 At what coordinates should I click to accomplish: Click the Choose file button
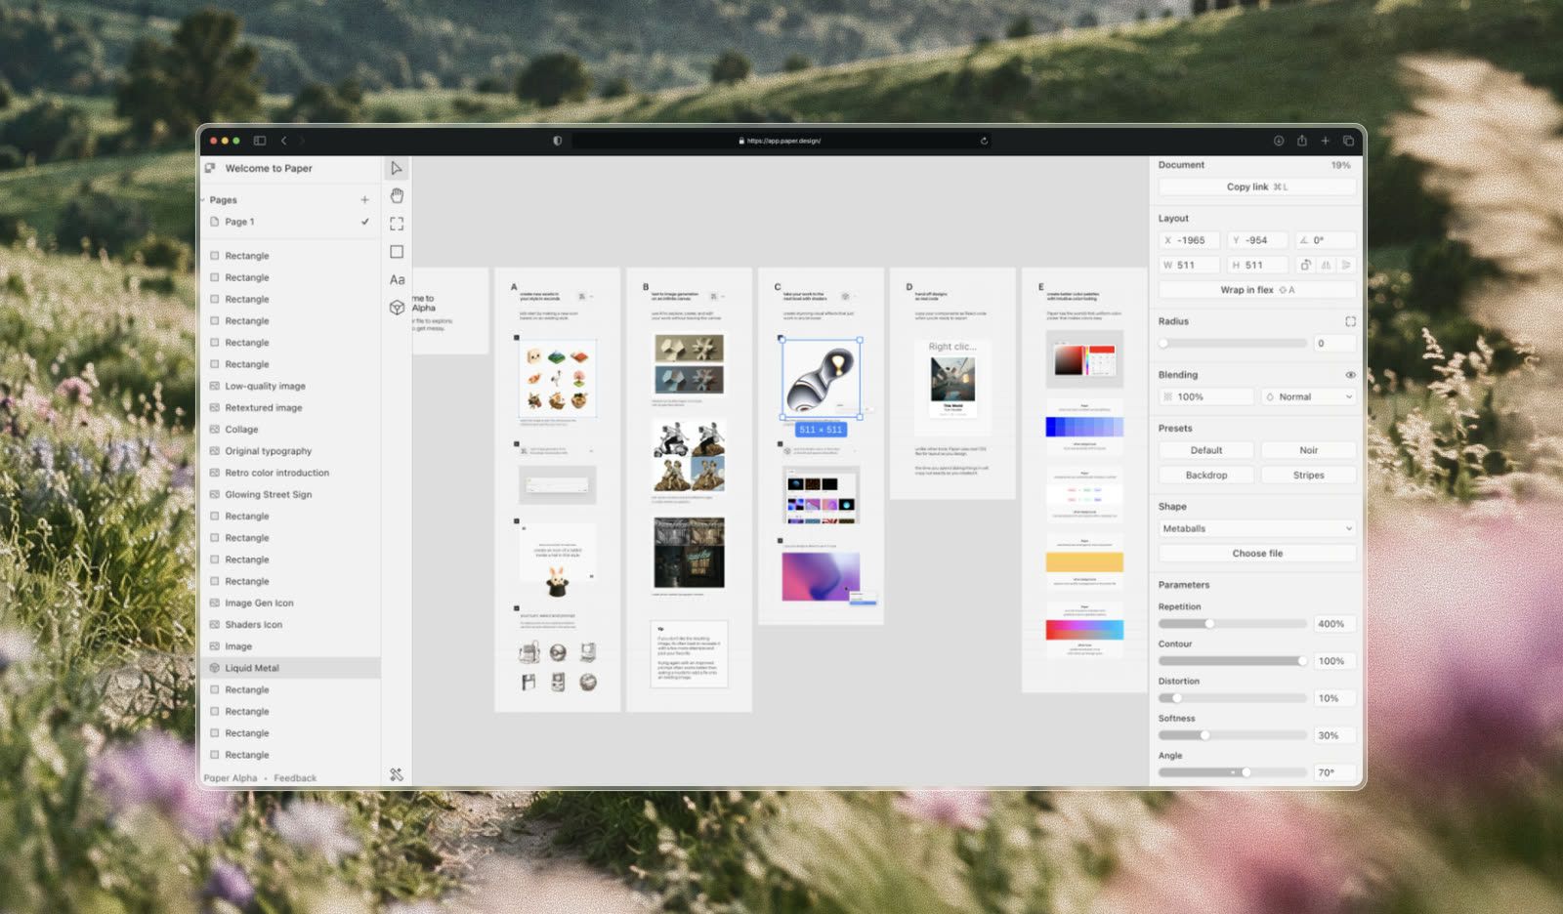(1257, 554)
